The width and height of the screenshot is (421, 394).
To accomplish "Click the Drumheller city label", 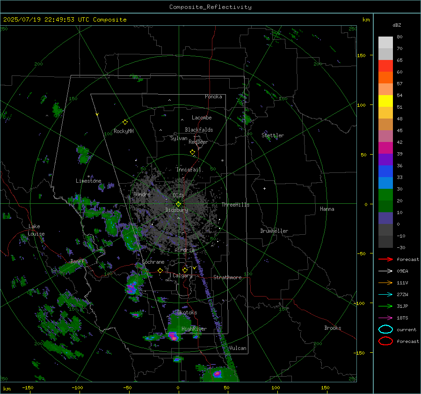I will pyautogui.click(x=274, y=231).
